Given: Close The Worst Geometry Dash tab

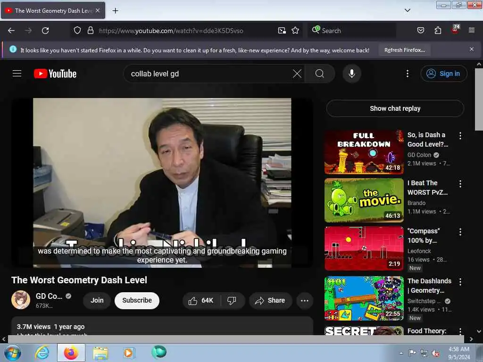Looking at the screenshot, I should 98,10.
